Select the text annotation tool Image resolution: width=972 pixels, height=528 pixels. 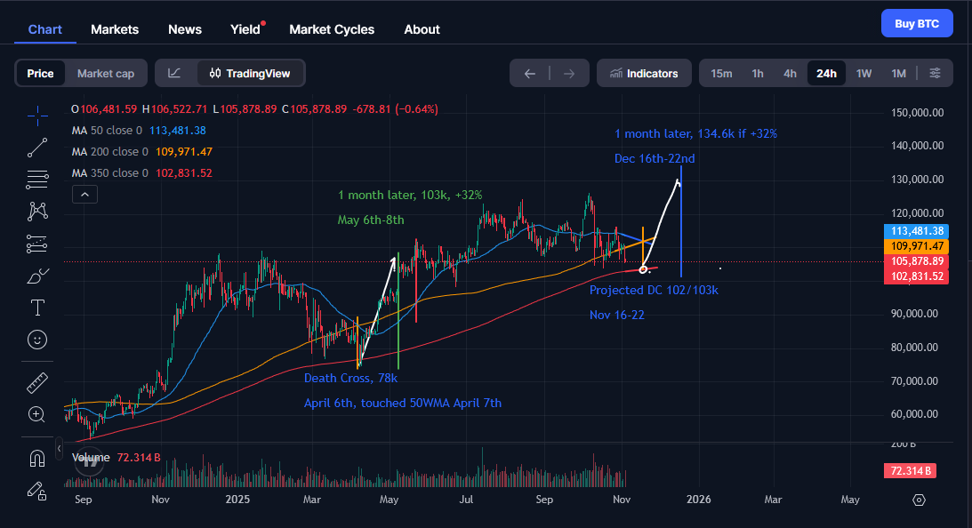click(37, 308)
